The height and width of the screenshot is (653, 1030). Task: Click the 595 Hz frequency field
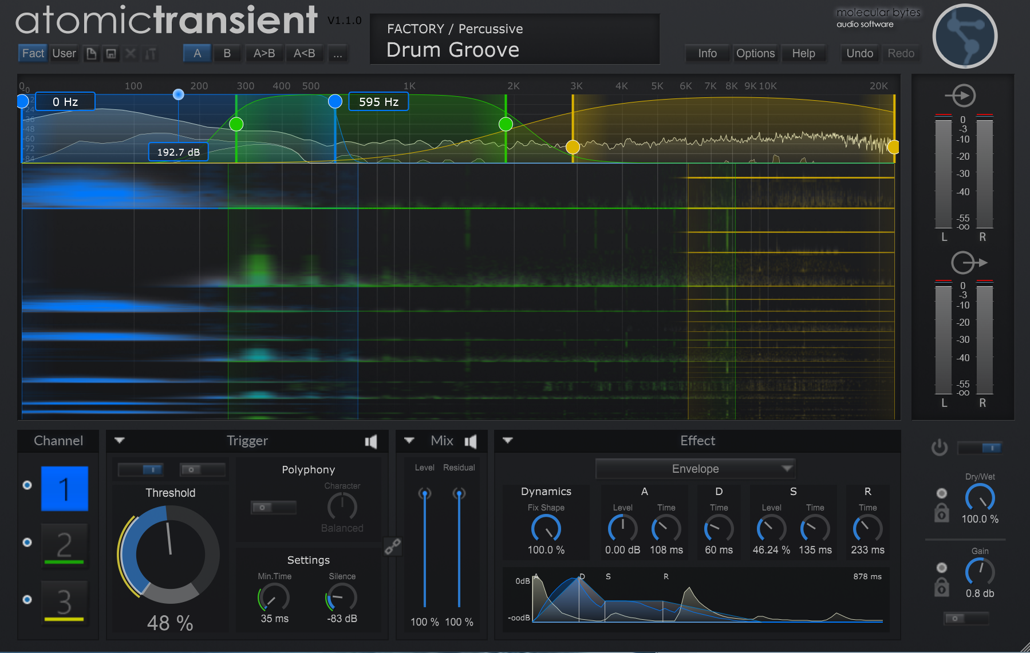tap(378, 101)
